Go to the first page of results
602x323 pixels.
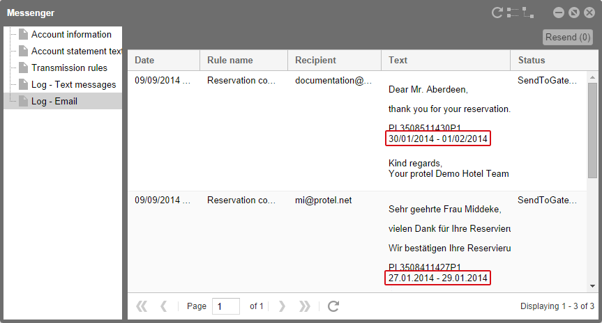[x=142, y=306]
